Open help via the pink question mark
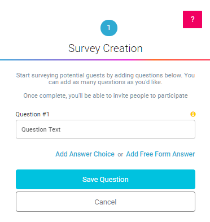Screen dimensions: 210x222 point(193,19)
